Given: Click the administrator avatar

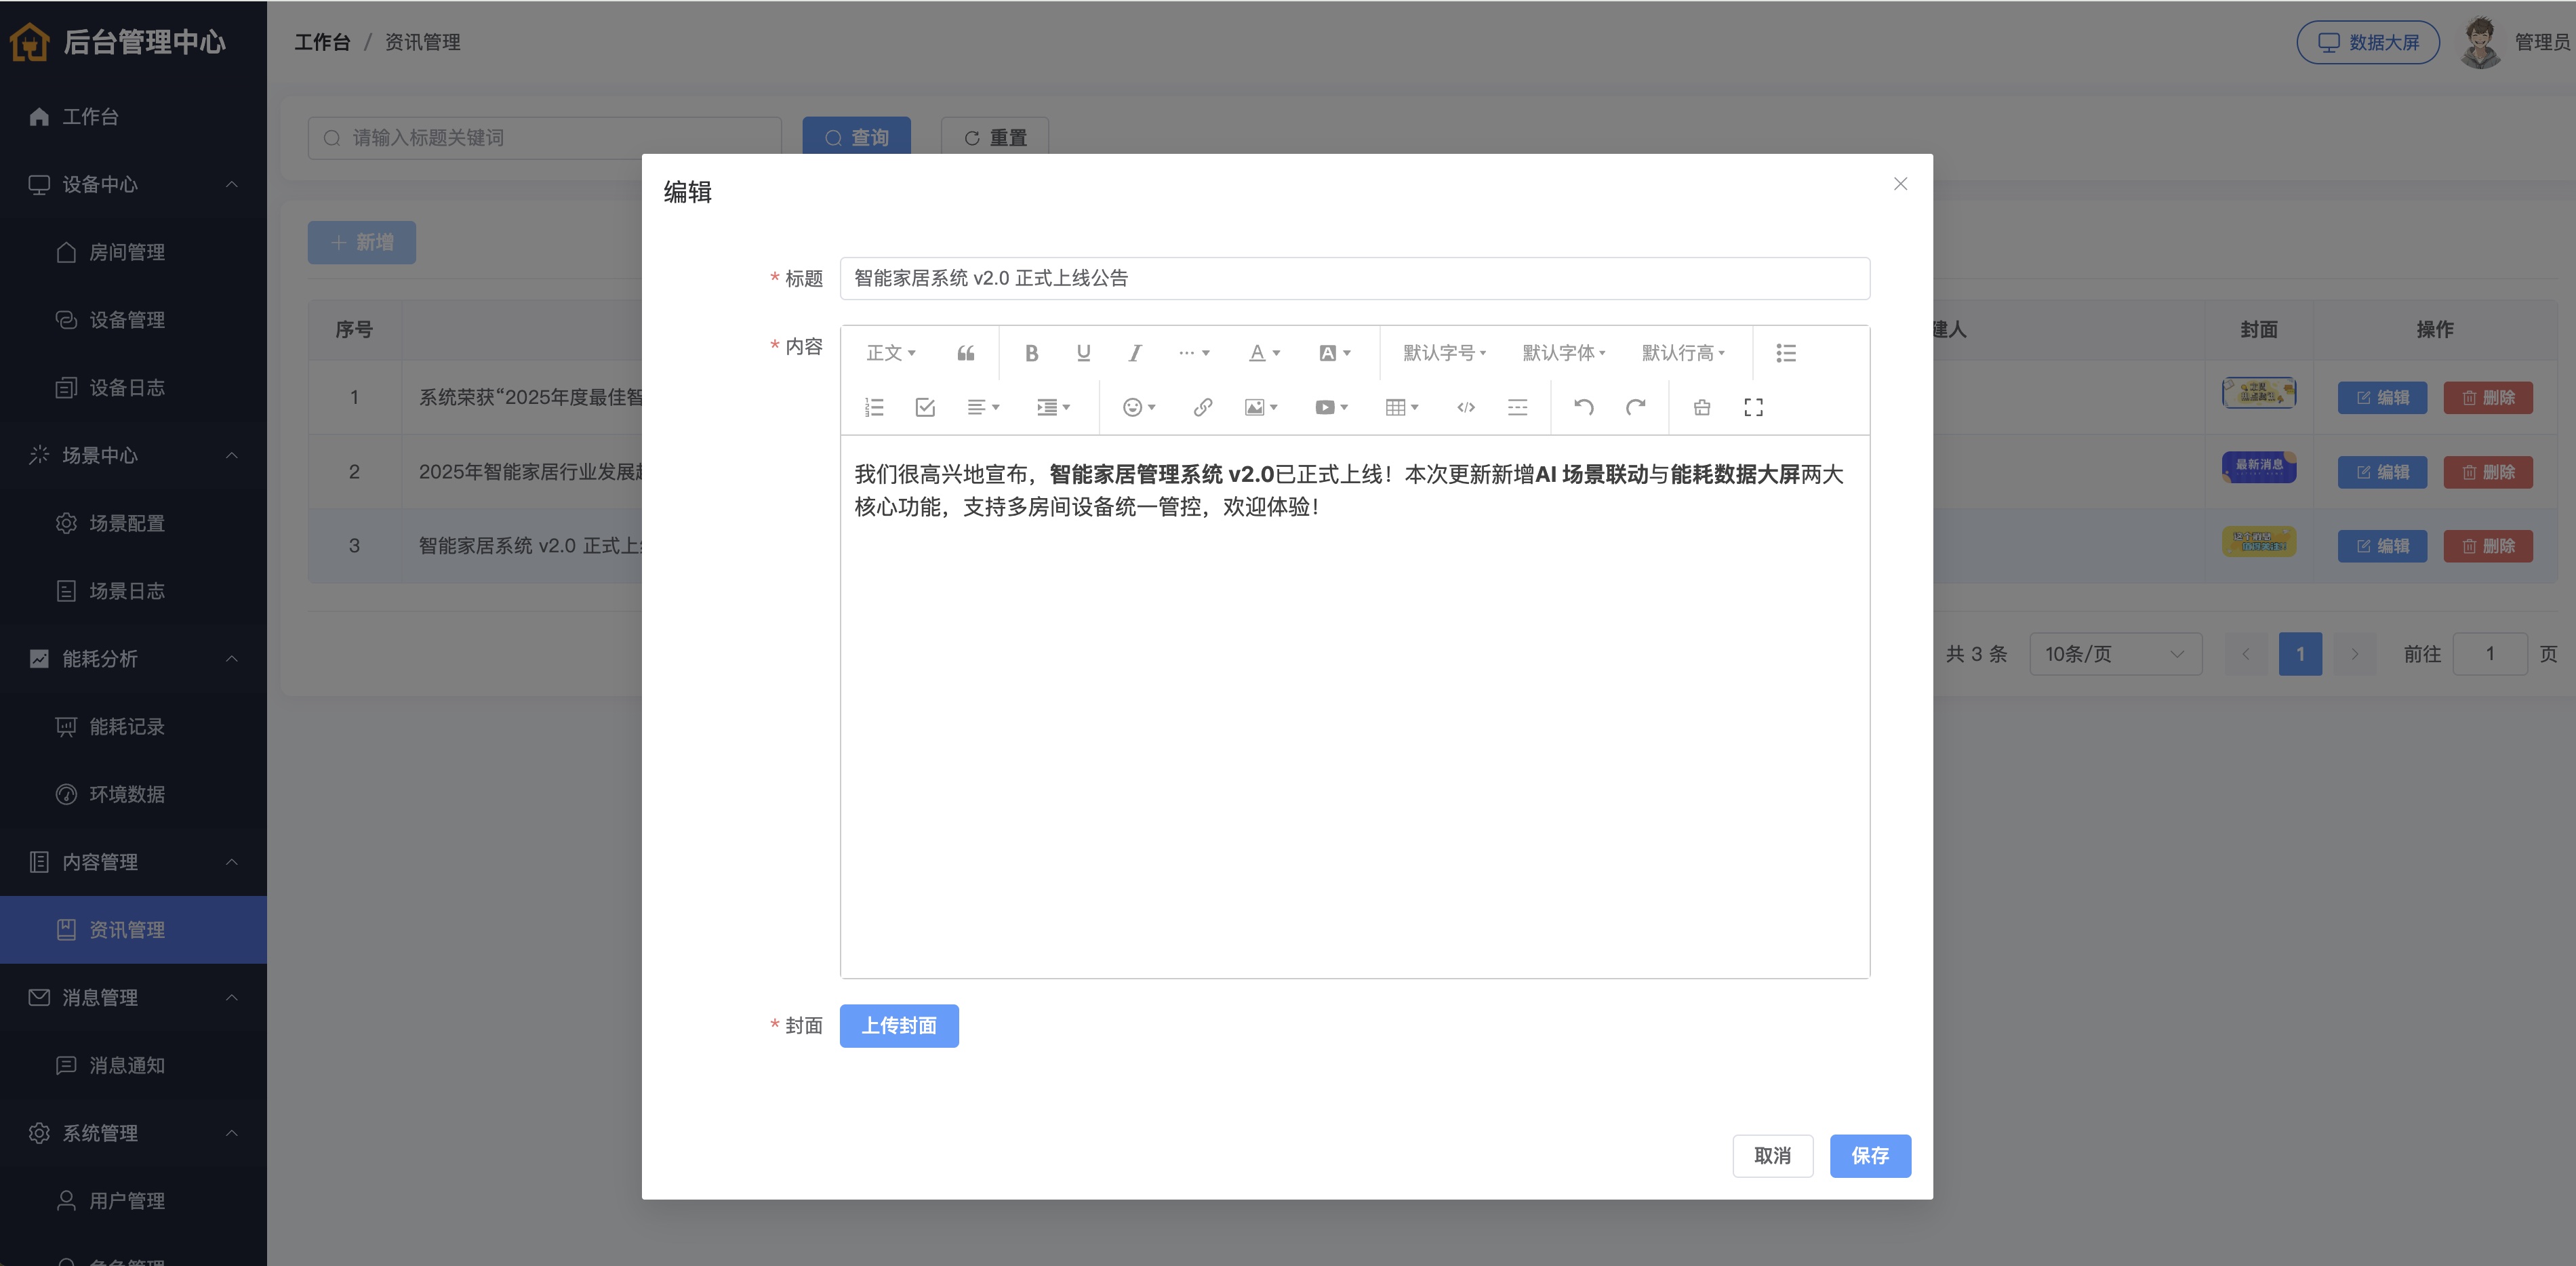Looking at the screenshot, I should (2480, 42).
